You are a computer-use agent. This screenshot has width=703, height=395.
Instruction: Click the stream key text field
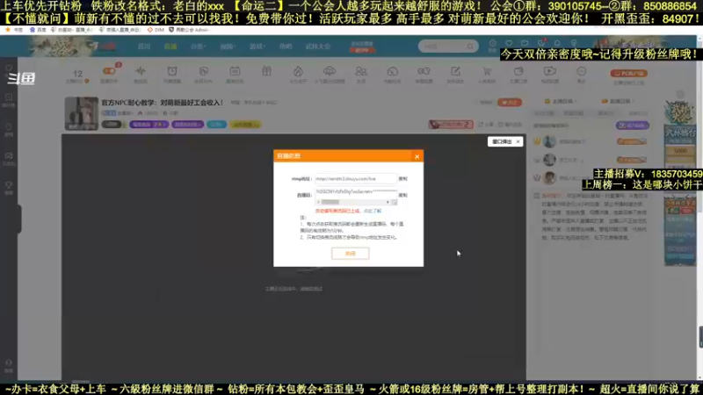coord(356,191)
